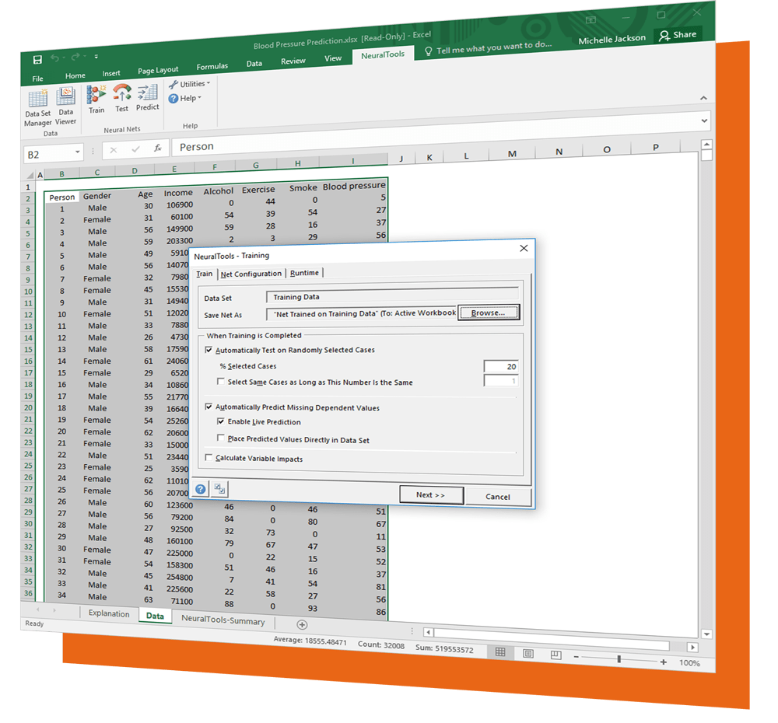
Task: Click the Browse... button
Action: tap(489, 313)
